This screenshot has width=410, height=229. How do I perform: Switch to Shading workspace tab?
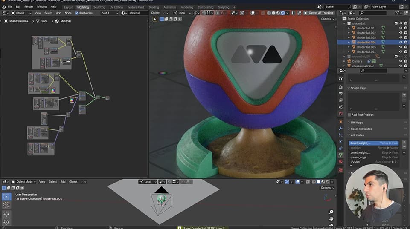(x=154, y=7)
